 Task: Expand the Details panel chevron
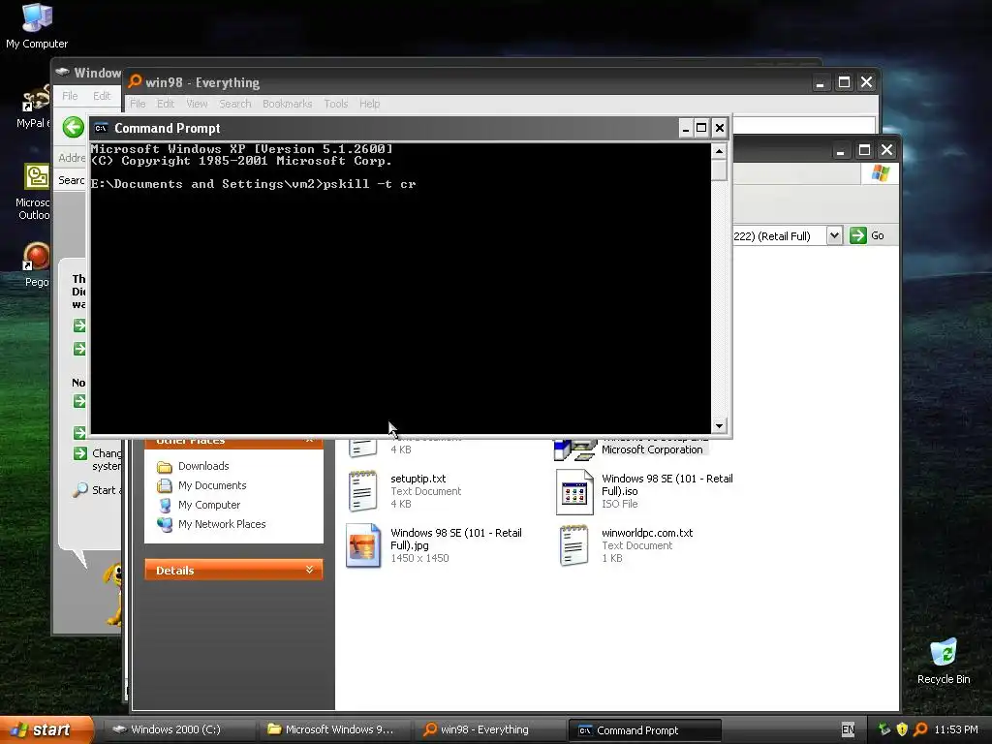(309, 570)
